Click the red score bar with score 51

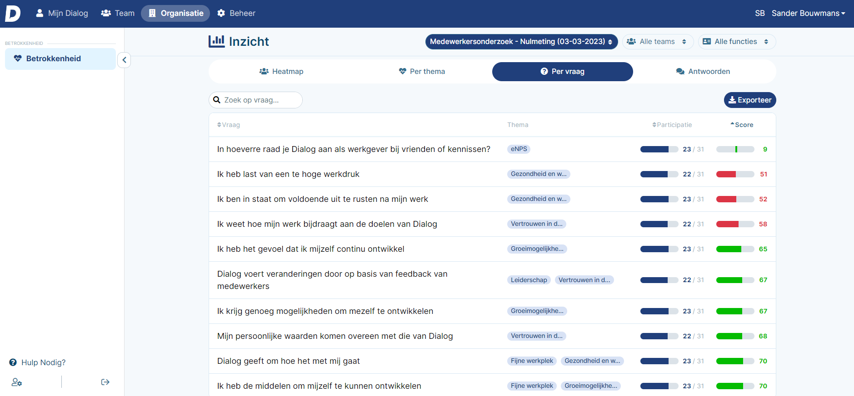click(735, 174)
